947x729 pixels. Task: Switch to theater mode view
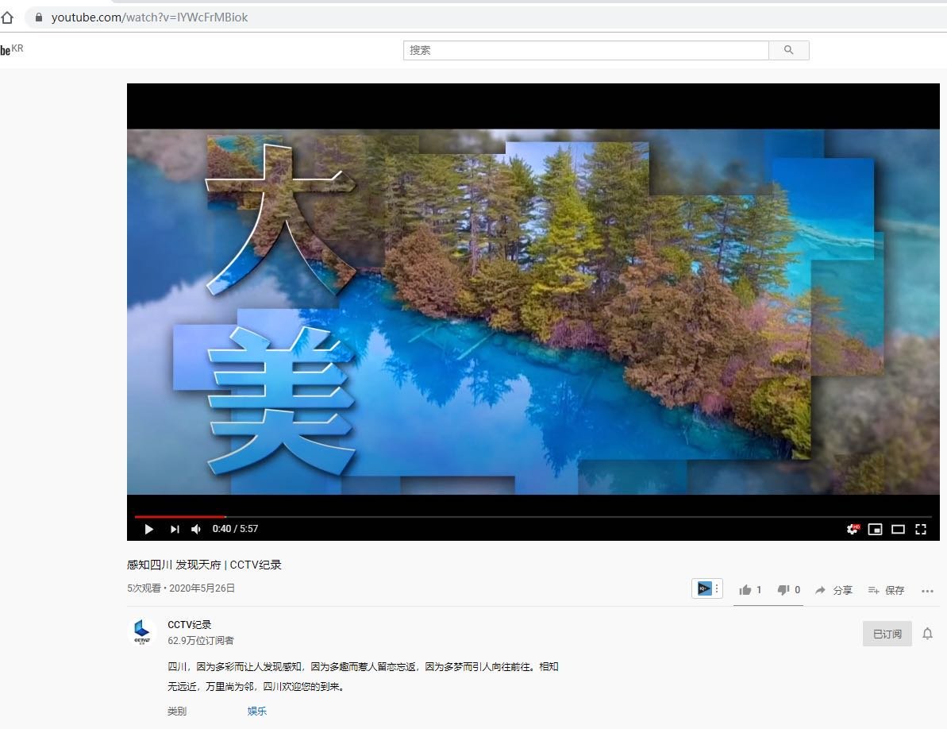[x=898, y=529]
